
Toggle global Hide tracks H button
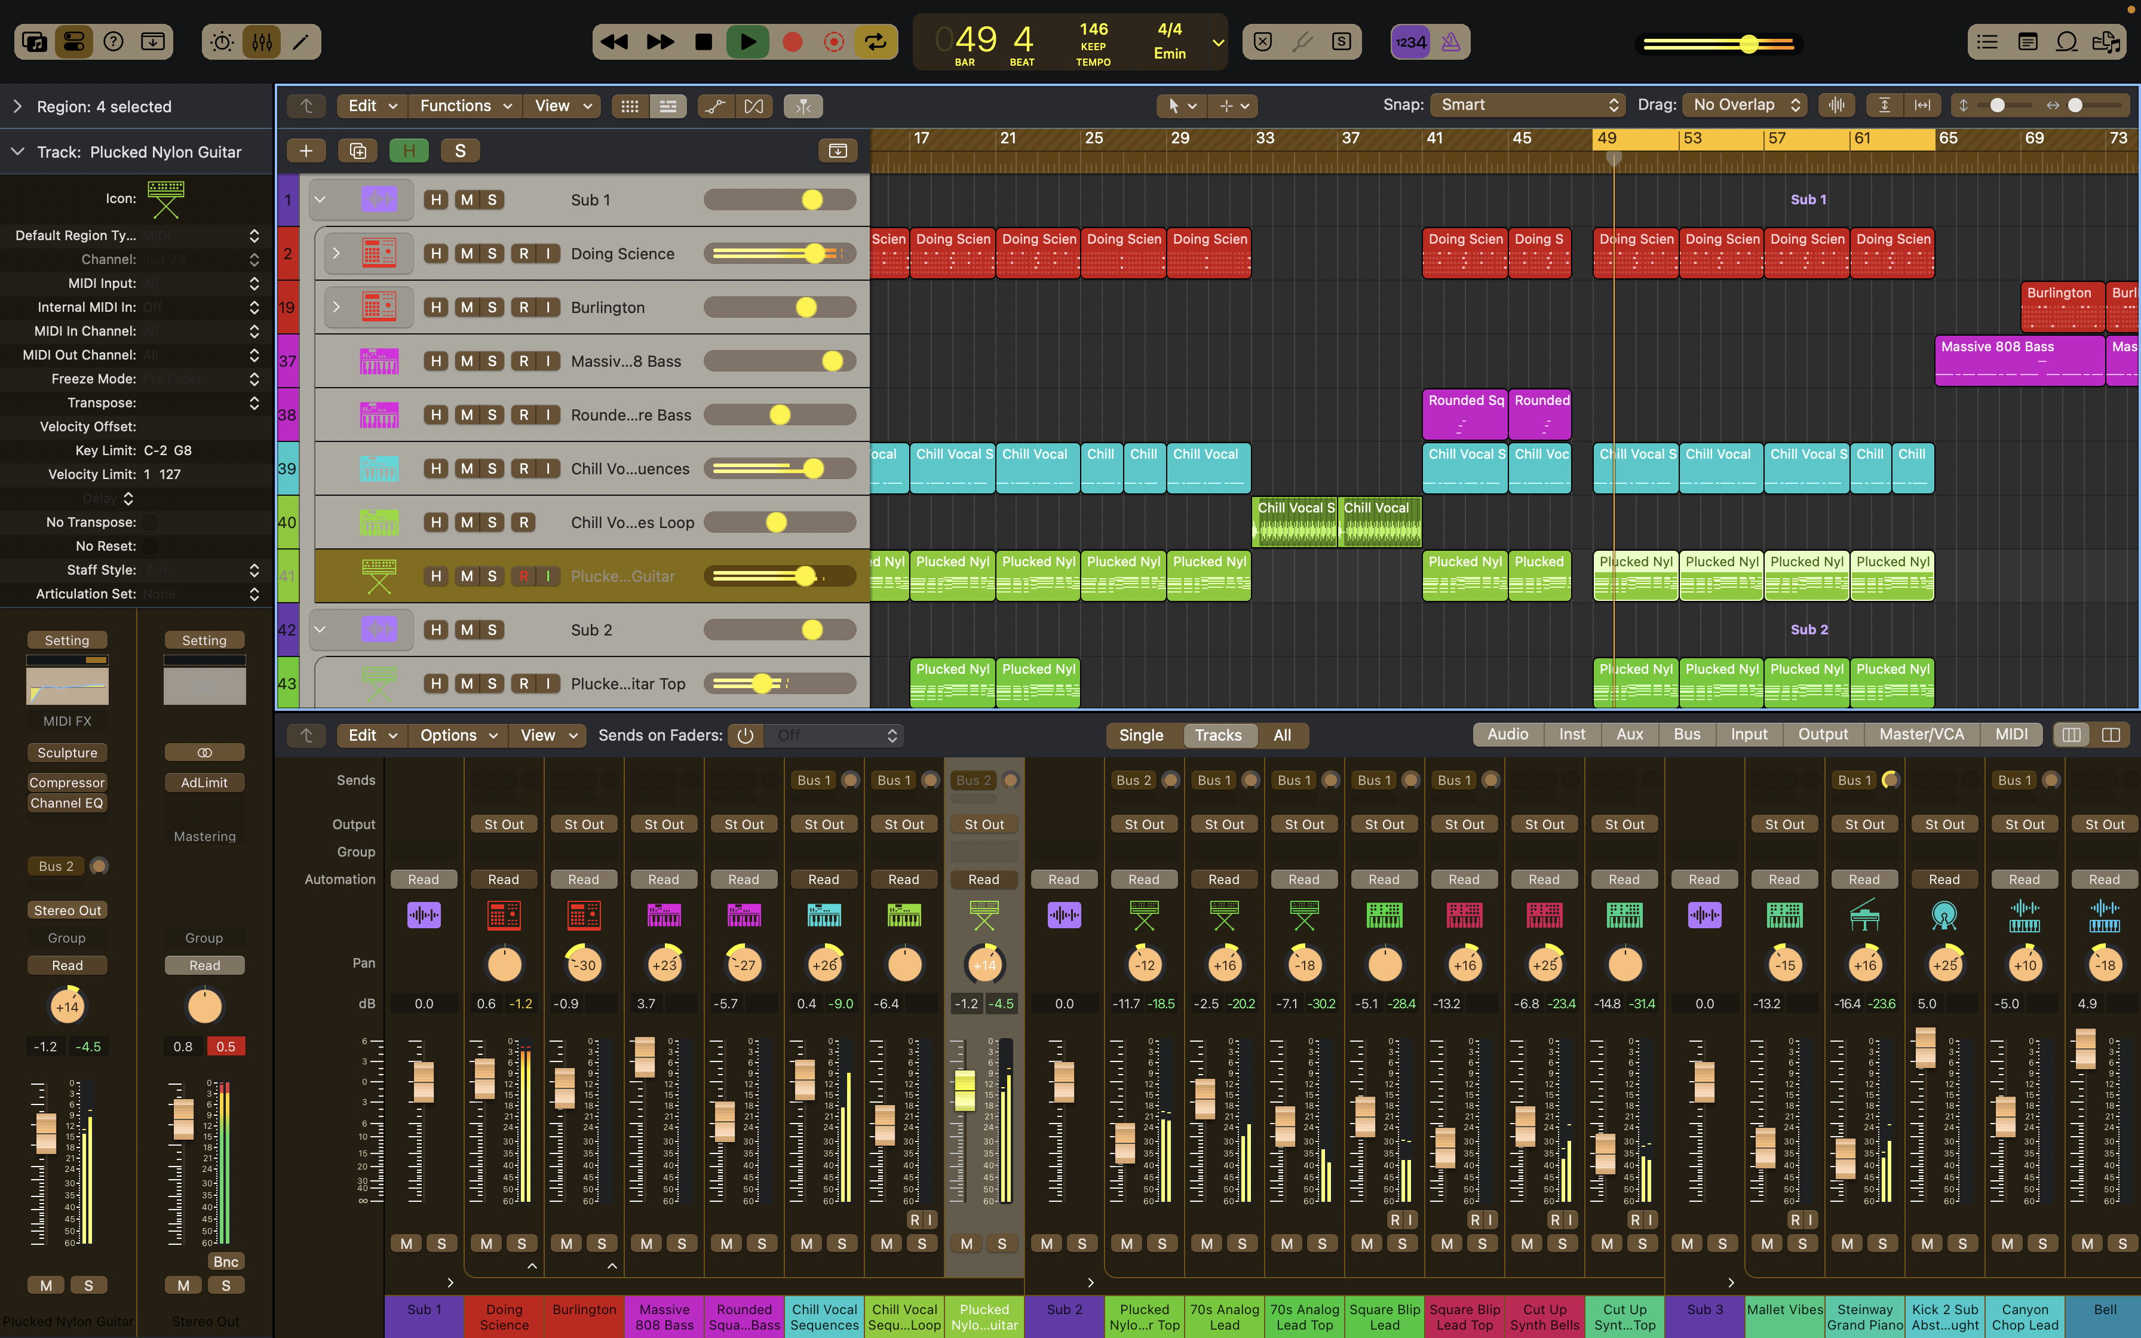point(410,151)
